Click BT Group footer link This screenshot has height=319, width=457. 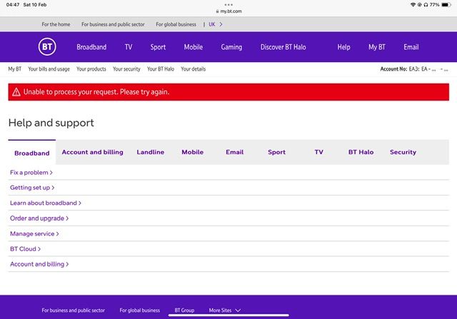click(x=184, y=310)
